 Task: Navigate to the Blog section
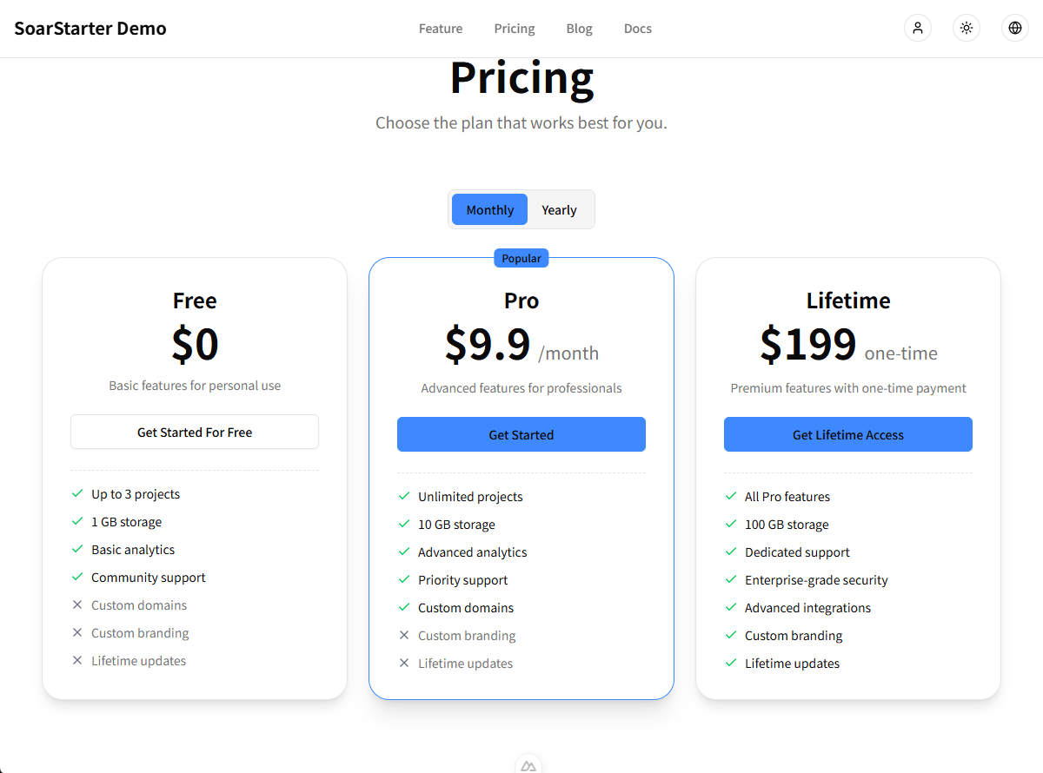click(579, 28)
